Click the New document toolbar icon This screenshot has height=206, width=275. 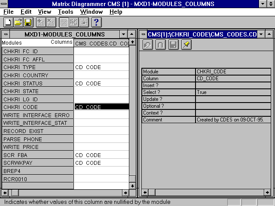click(8, 22)
